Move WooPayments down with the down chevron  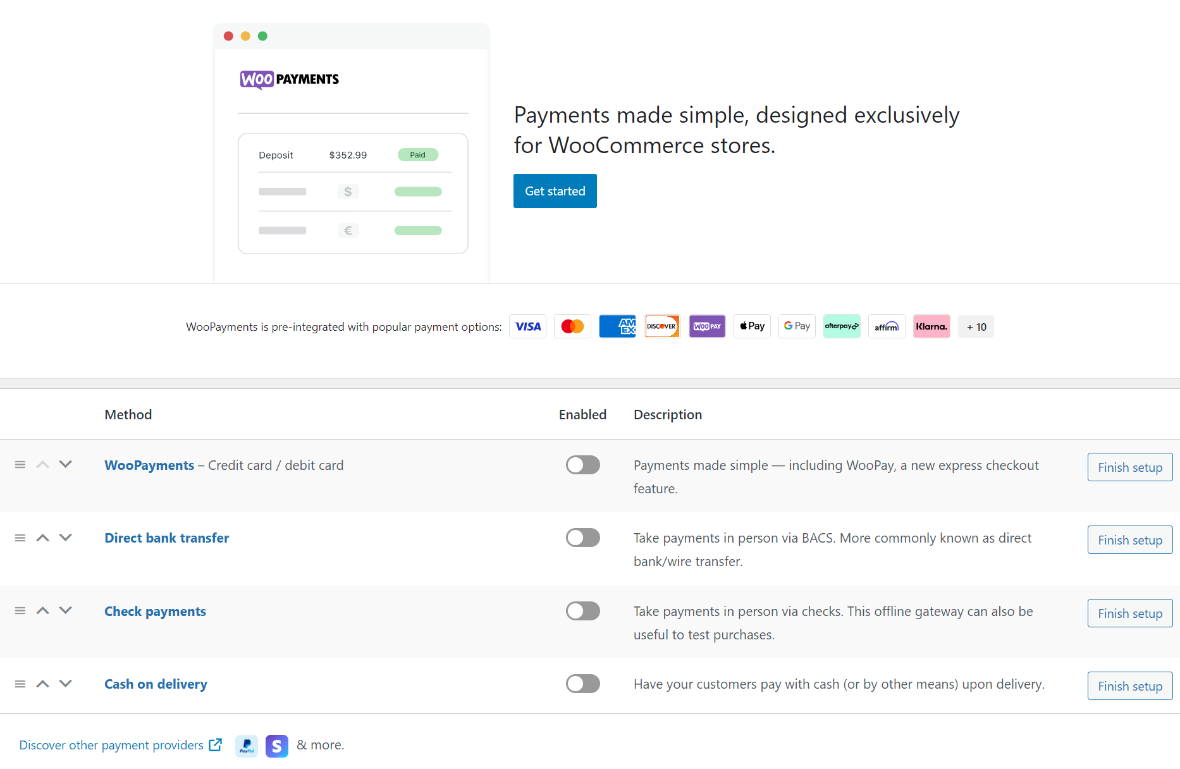pos(65,465)
